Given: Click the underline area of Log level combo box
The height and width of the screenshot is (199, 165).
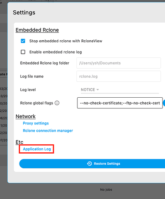Looking at the screenshot, I should [120, 93].
